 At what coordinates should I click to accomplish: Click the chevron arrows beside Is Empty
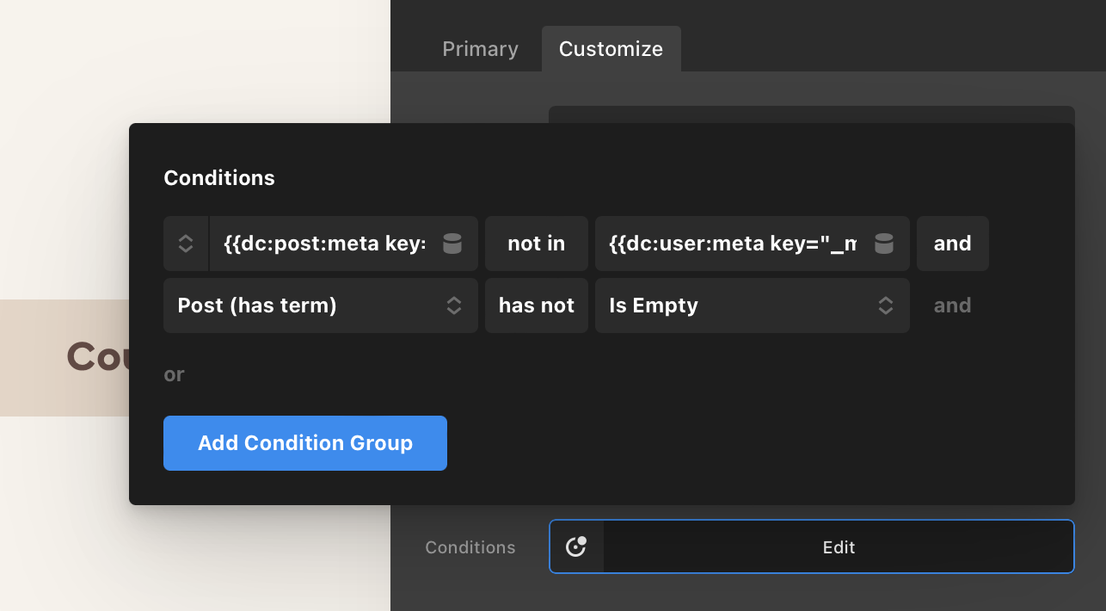[x=885, y=305]
